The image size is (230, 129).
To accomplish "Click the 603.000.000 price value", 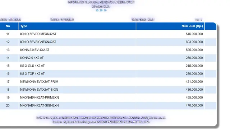I will coord(194,42).
